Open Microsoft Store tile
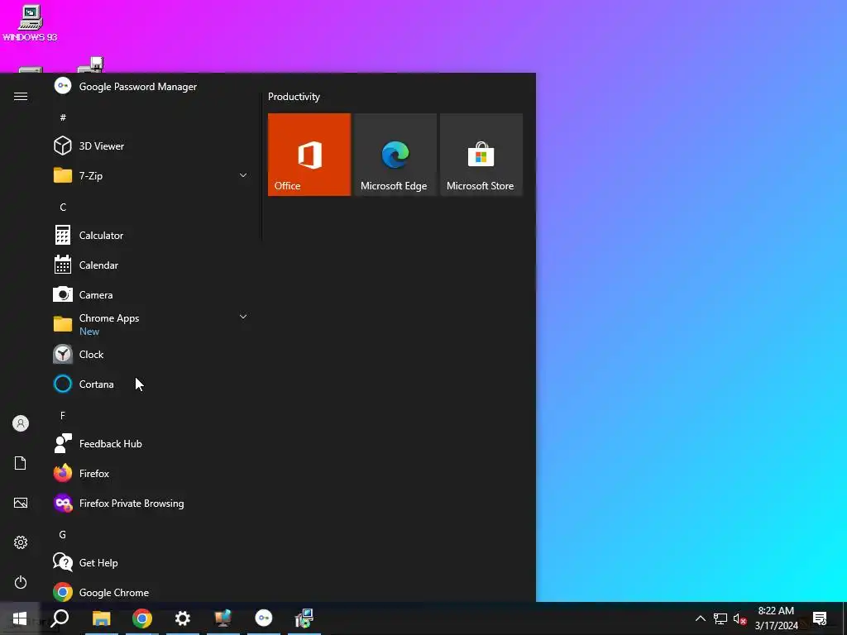847x635 pixels. click(481, 155)
